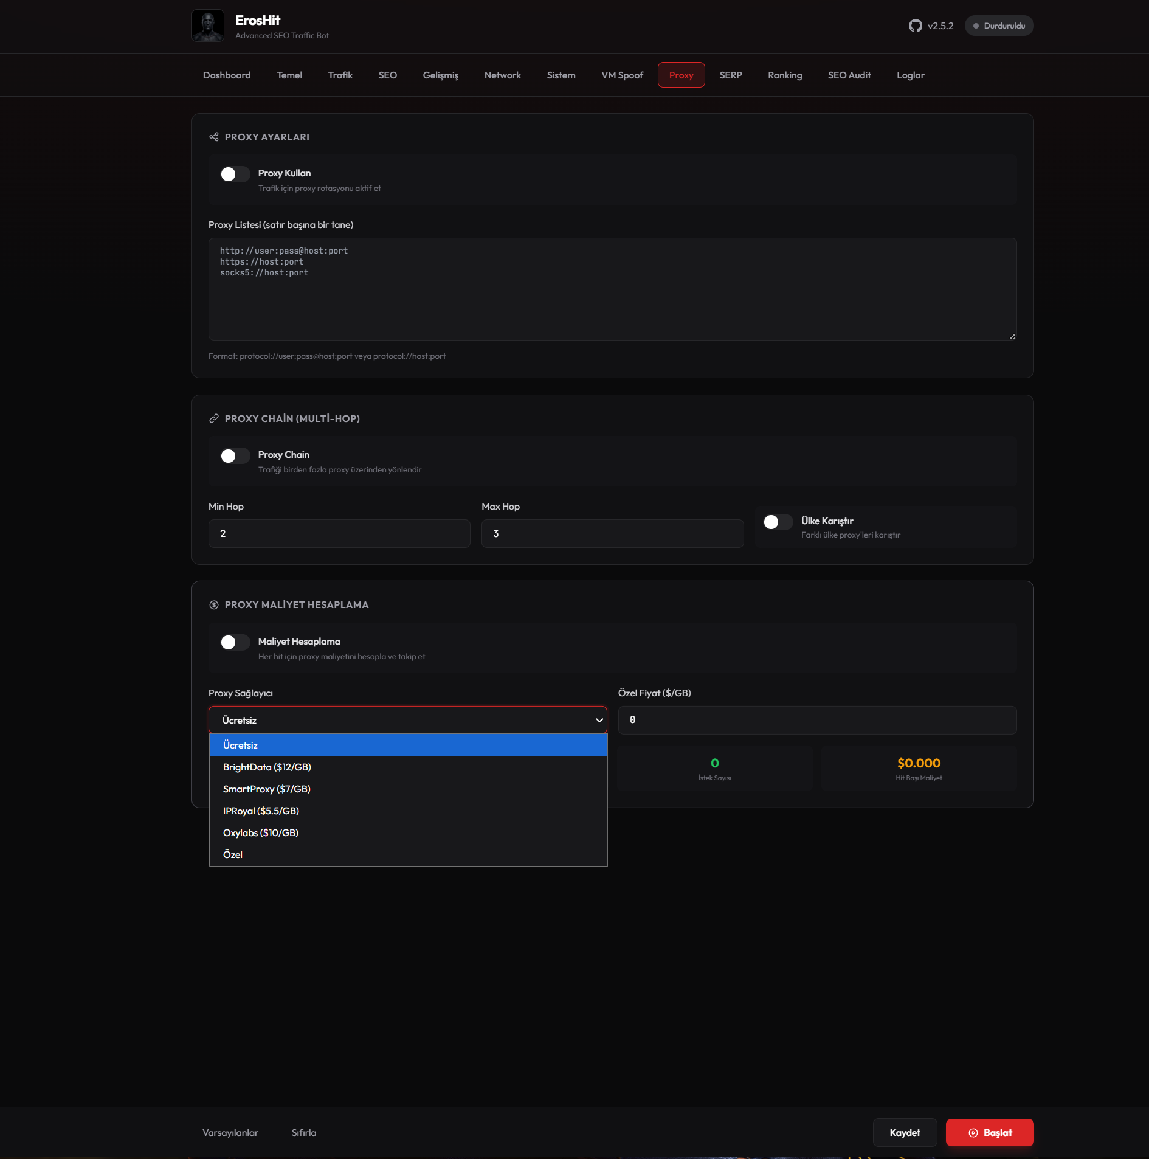This screenshot has width=1149, height=1159.
Task: Switch to the VM Spoof tab
Action: point(622,75)
